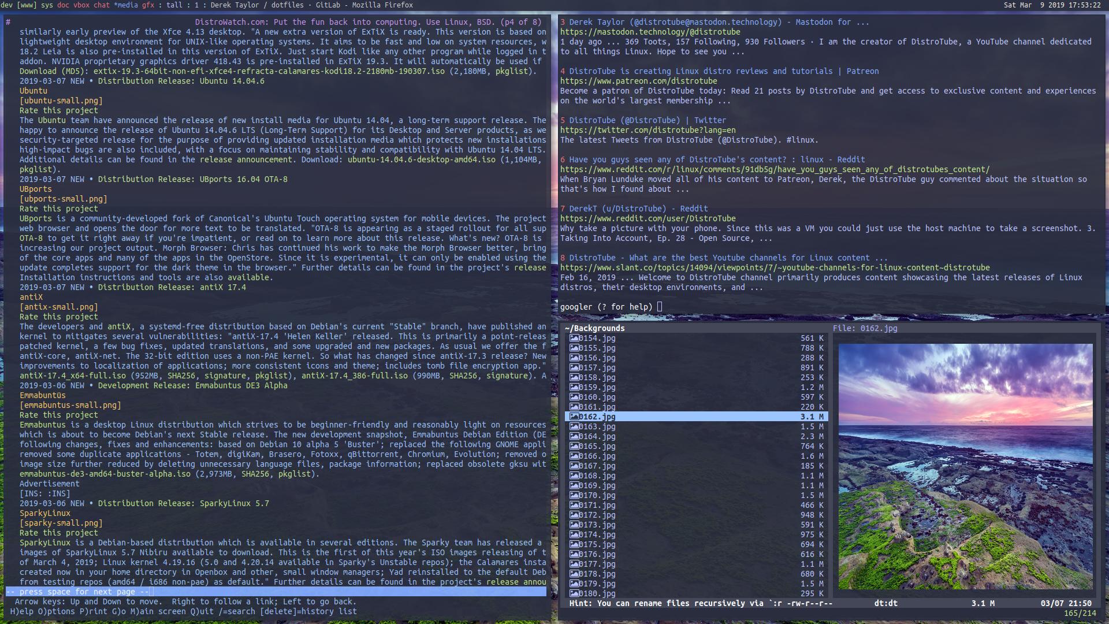Select the 0173.jpg file entry
The image size is (1109, 624).
[x=597, y=525]
